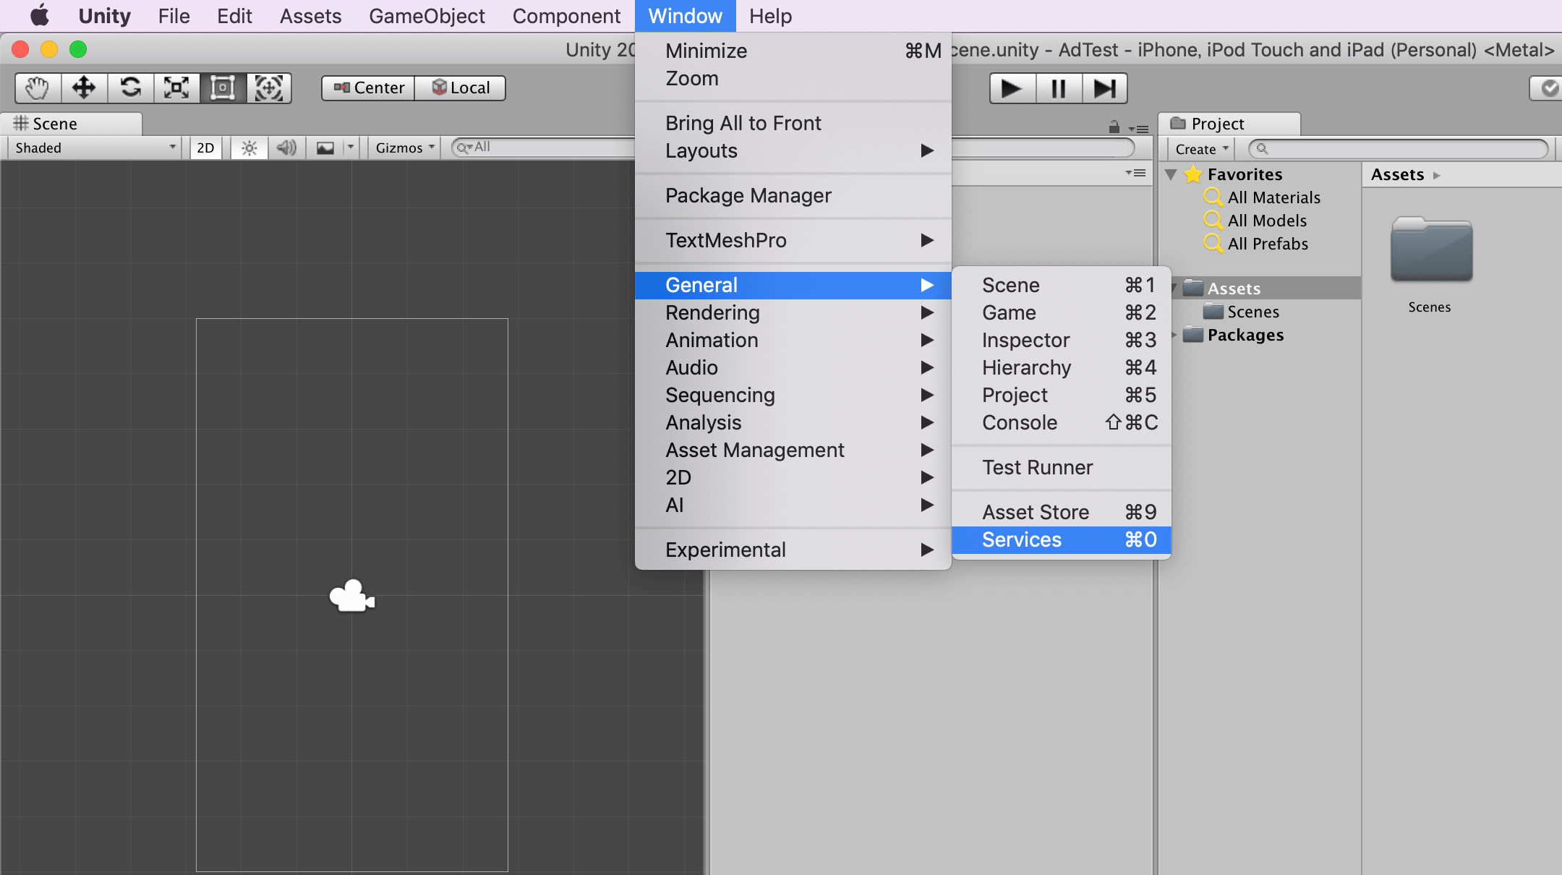The width and height of the screenshot is (1562, 875).
Task: Open panel options menu beside lock
Action: 1138,129
